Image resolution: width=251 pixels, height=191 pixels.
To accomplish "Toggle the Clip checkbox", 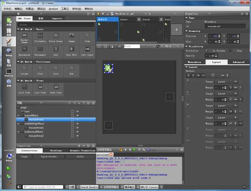I will click(x=230, y=50).
